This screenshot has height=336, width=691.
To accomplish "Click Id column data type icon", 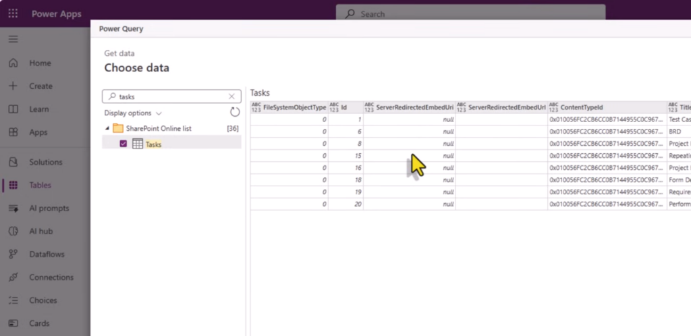I will pyautogui.click(x=335, y=107).
